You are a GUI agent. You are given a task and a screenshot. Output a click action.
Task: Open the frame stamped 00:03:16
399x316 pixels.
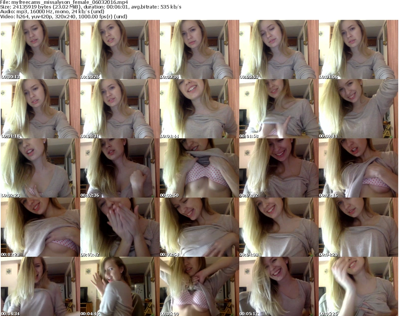pyautogui.click(x=358, y=168)
